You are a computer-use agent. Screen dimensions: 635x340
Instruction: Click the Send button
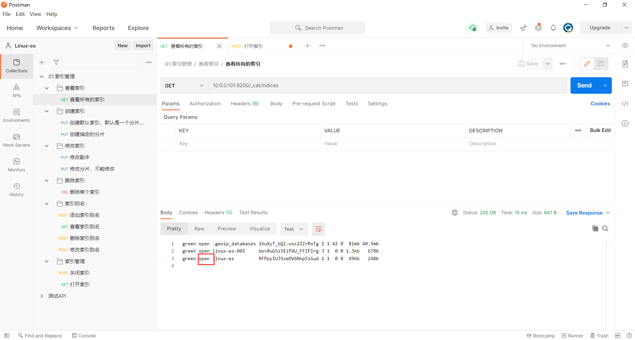coord(584,85)
